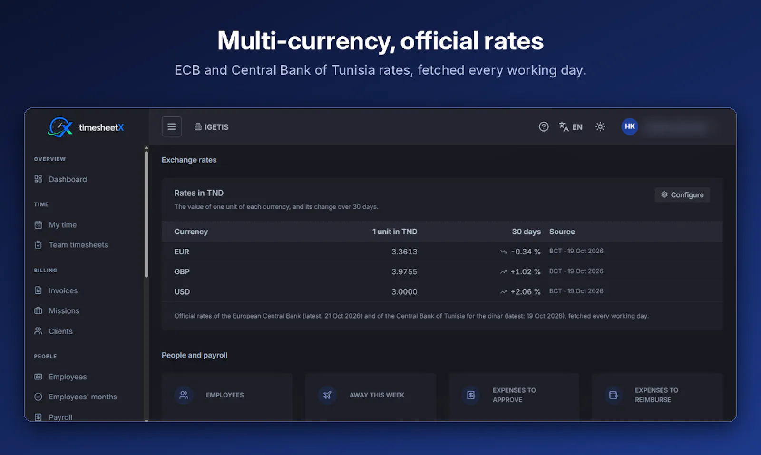Viewport: 761px width, 455px height.
Task: Click the GBP rate value 3.9755
Action: click(x=404, y=272)
